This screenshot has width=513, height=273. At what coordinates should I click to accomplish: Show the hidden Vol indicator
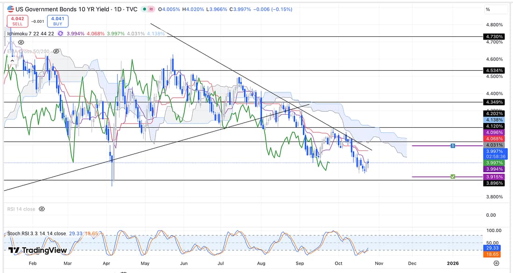point(21,42)
